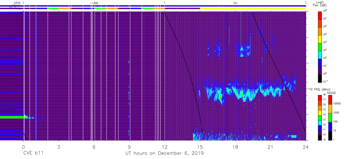Click the '21' tick label on the time axis
The height and width of the screenshot is (159, 344).
[271, 147]
